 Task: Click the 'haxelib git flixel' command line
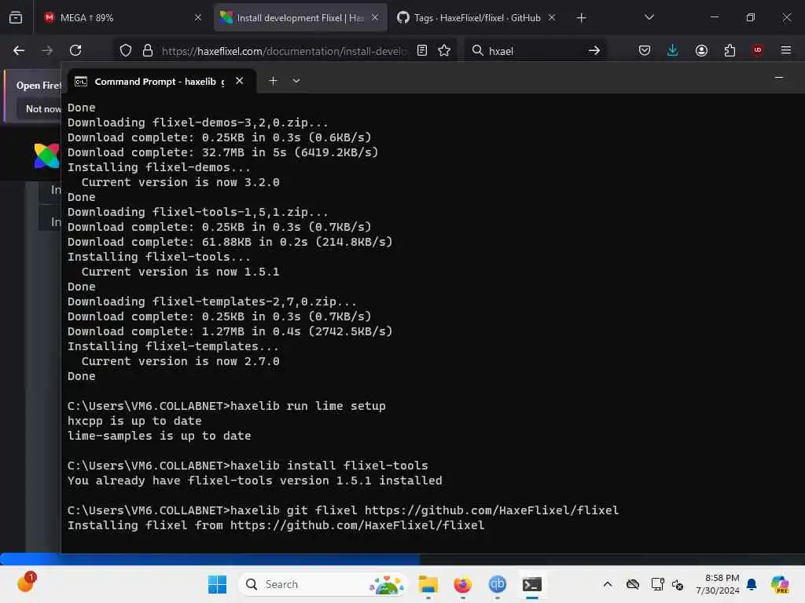pyautogui.click(x=343, y=510)
